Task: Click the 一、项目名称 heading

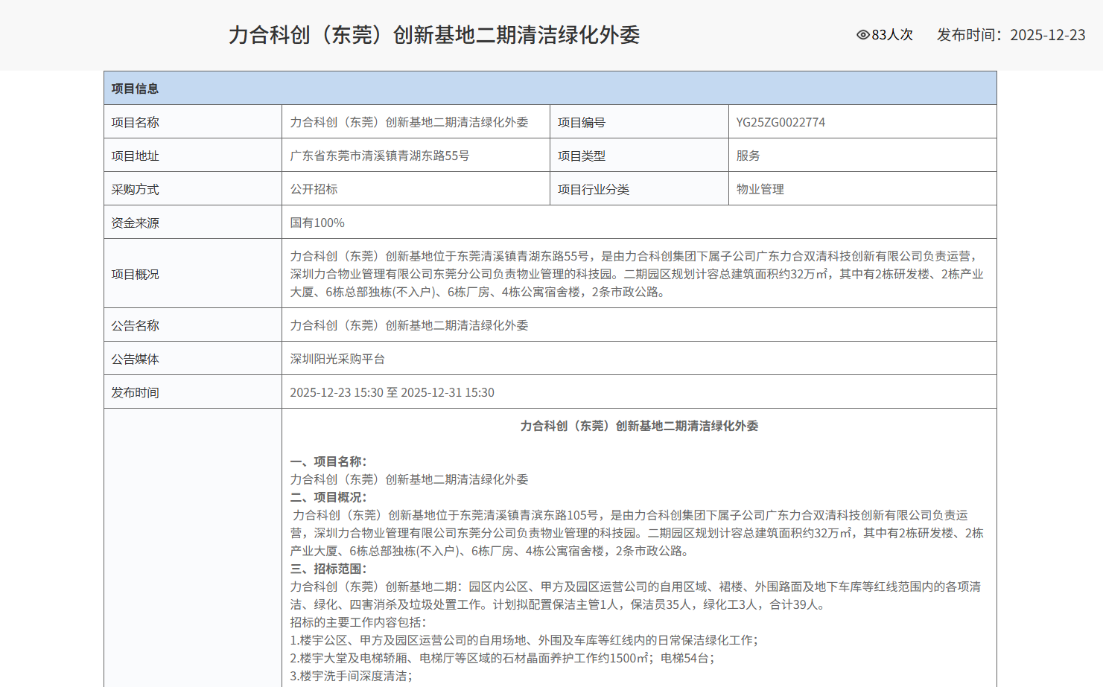Action: 328,461
